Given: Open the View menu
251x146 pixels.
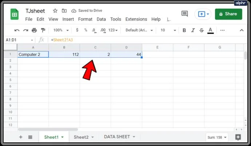Looking at the screenshot, I should 53,19.
